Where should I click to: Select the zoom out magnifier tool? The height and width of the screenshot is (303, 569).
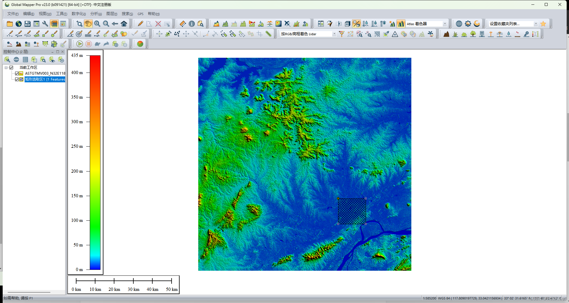(106, 24)
